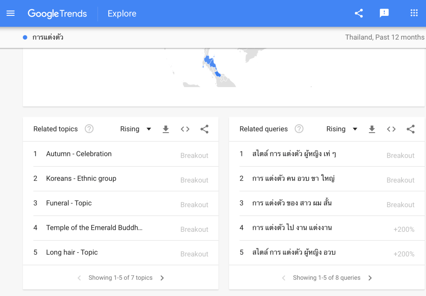
Task: Embed the Related topics widget
Action: [x=185, y=129]
